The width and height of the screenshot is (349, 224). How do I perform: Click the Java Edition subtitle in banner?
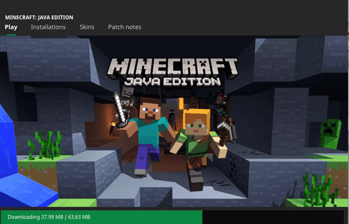tap(172, 82)
